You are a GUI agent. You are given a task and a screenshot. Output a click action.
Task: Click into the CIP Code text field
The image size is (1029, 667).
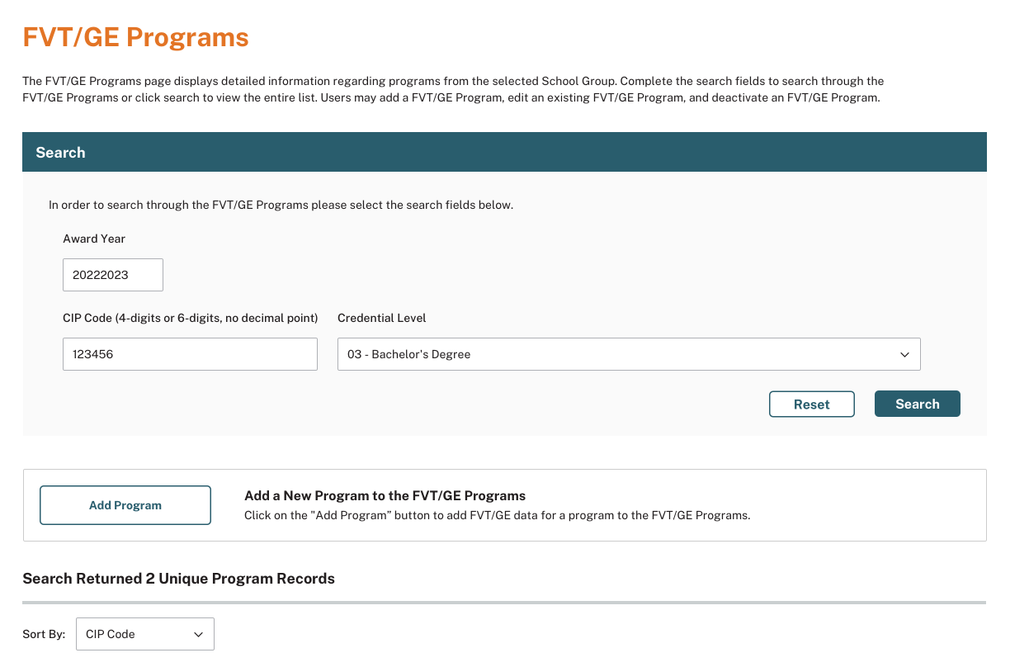(190, 354)
